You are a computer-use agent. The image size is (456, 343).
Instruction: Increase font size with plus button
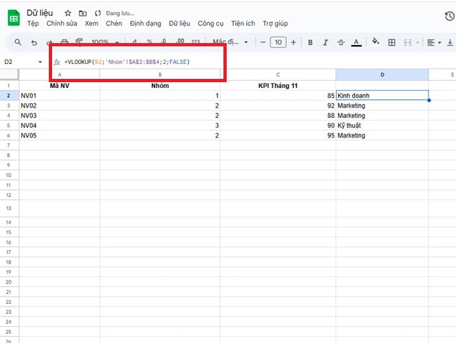[293, 42]
